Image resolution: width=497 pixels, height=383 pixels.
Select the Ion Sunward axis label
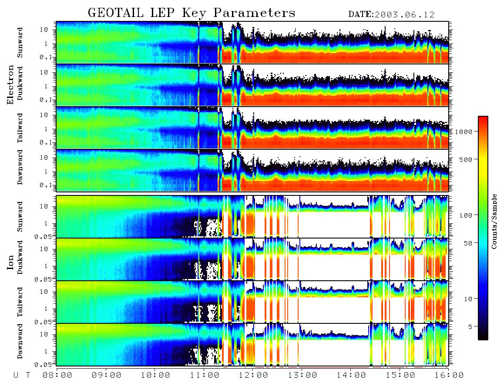20,216
